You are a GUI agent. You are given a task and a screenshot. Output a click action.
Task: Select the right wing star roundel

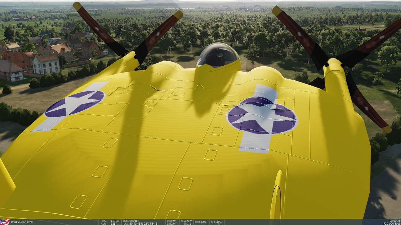point(263,114)
